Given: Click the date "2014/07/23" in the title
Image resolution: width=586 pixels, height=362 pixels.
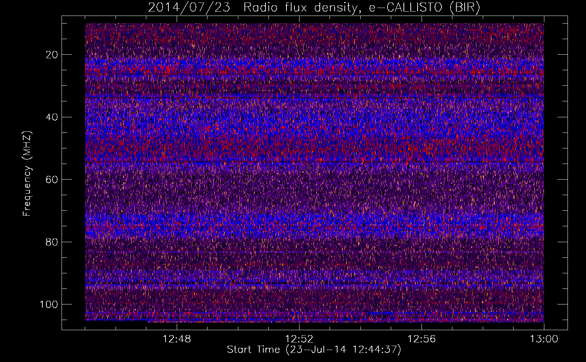Looking at the screenshot, I should 189,8.
